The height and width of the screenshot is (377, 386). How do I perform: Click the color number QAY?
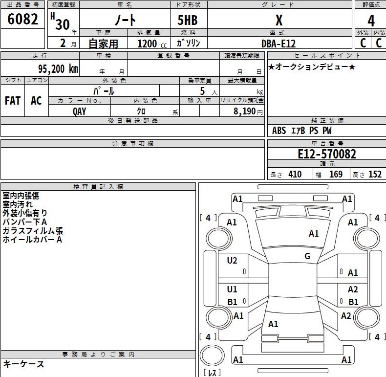79,111
